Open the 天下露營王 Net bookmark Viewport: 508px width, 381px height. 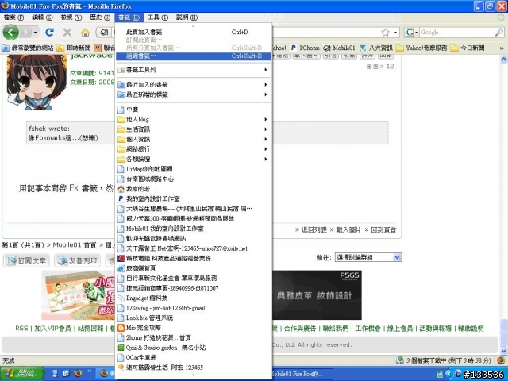tap(193, 248)
